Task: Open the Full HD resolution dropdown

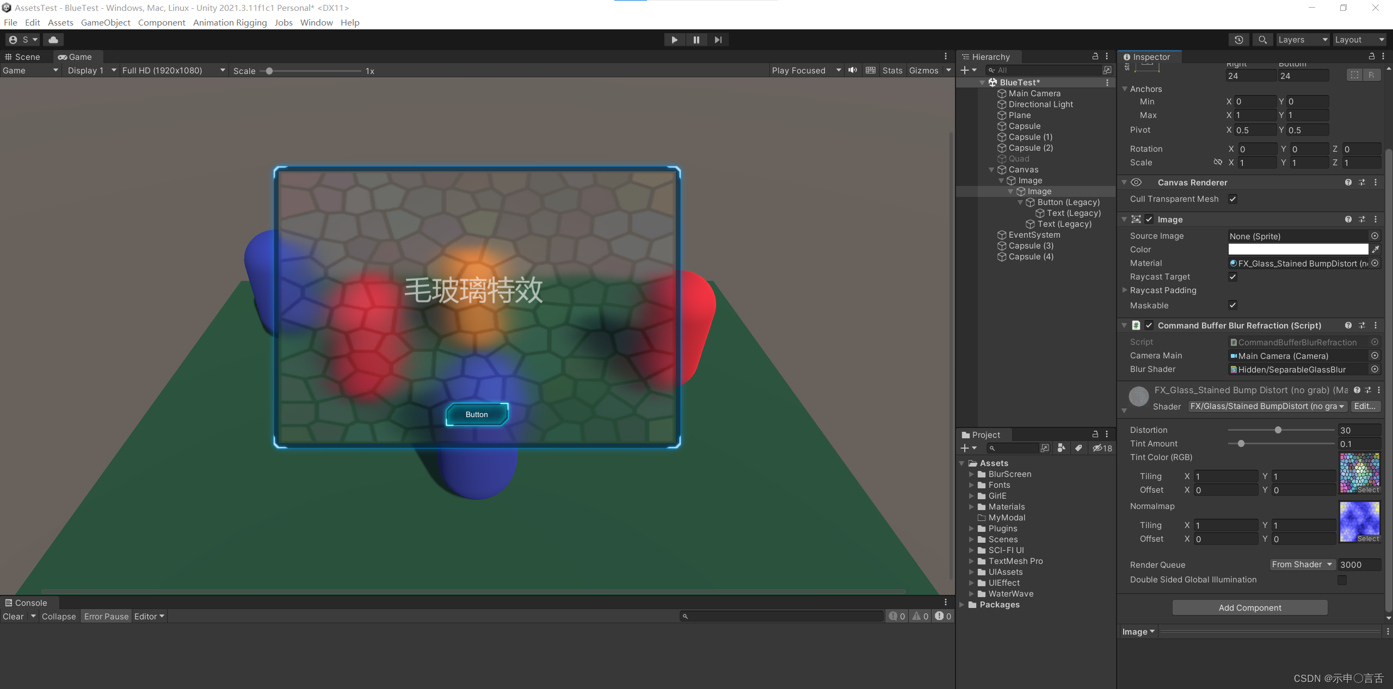Action: click(x=173, y=71)
